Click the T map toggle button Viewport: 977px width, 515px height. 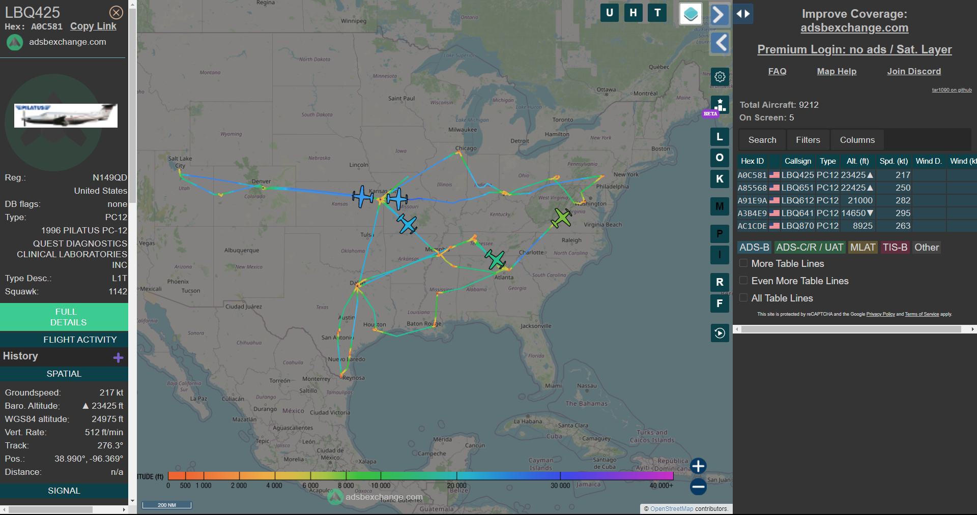[657, 13]
